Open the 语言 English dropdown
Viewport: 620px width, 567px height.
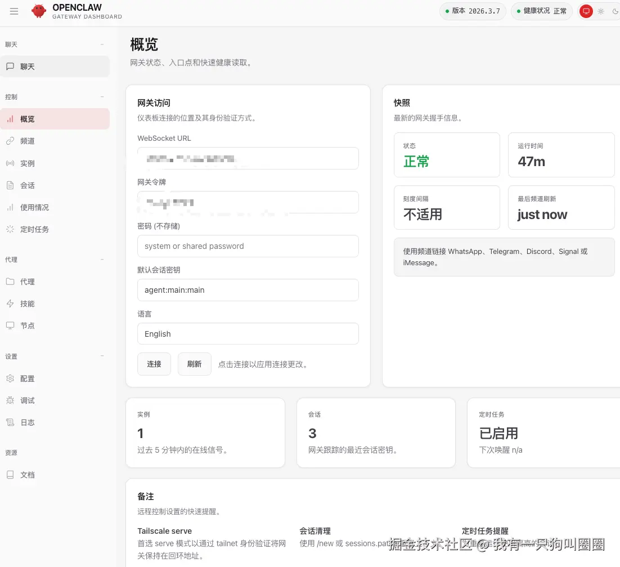[248, 333]
